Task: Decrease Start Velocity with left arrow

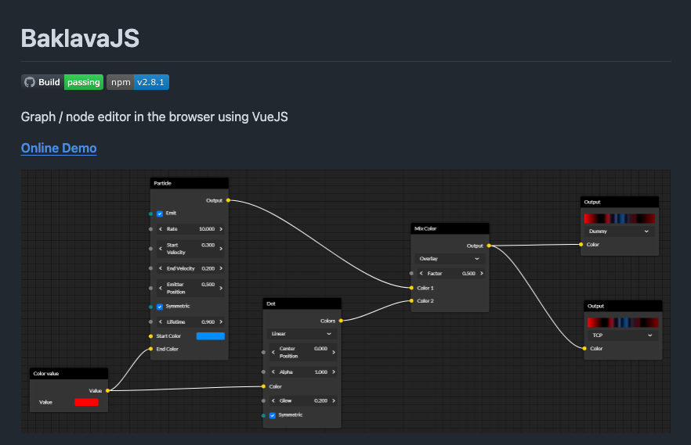Action: tap(161, 249)
